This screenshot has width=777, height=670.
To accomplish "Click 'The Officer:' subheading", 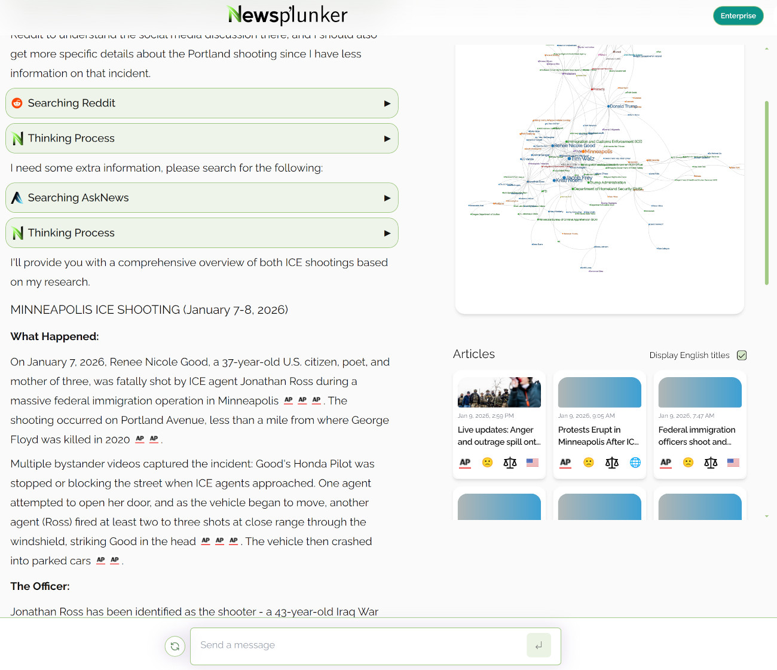I will point(40,586).
